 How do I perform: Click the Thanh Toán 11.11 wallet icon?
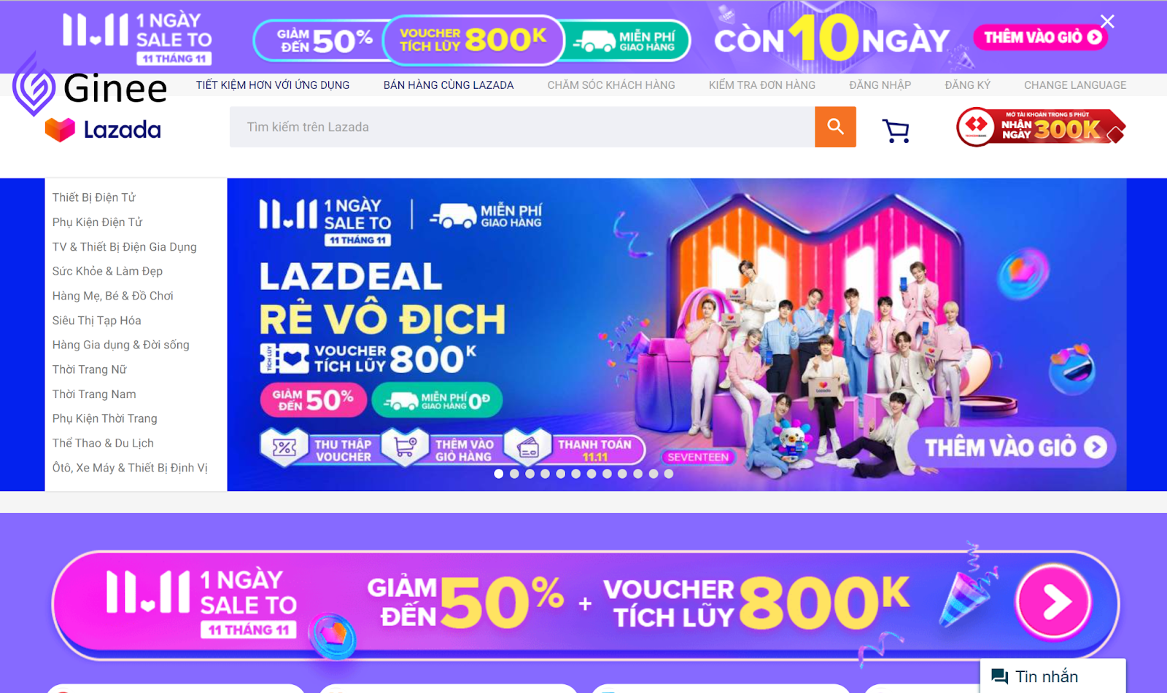527,447
